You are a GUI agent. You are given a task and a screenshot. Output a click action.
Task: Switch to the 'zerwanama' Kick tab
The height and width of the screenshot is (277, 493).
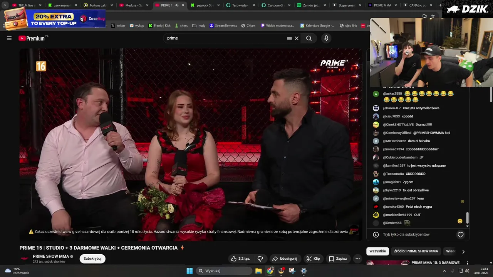pyautogui.click(x=62, y=5)
